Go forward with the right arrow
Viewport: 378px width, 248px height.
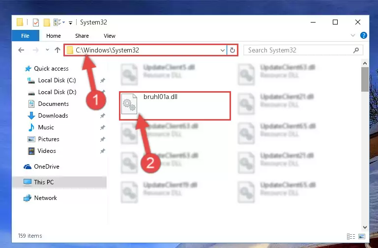[35, 50]
